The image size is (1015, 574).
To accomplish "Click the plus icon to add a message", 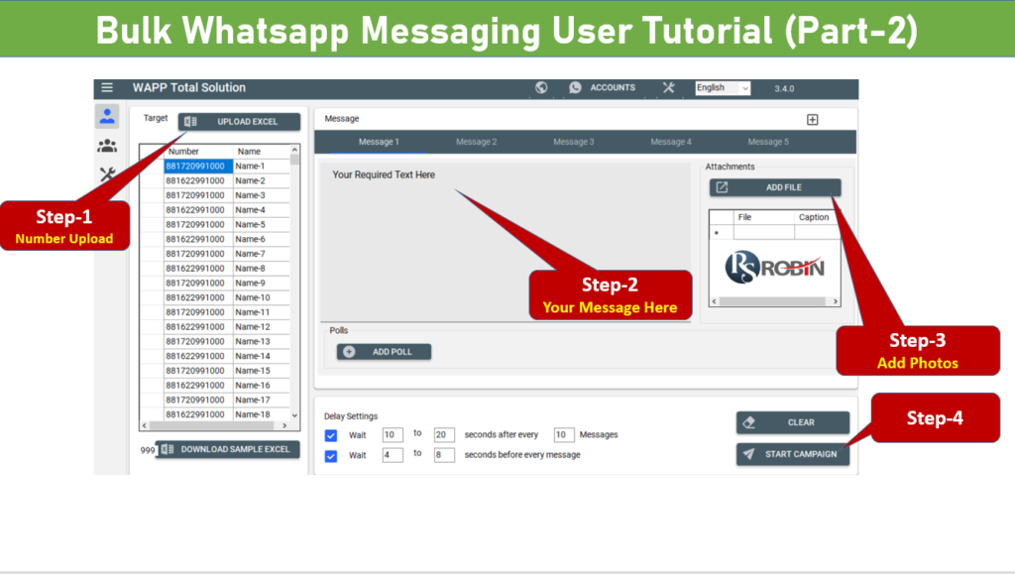I will [813, 120].
